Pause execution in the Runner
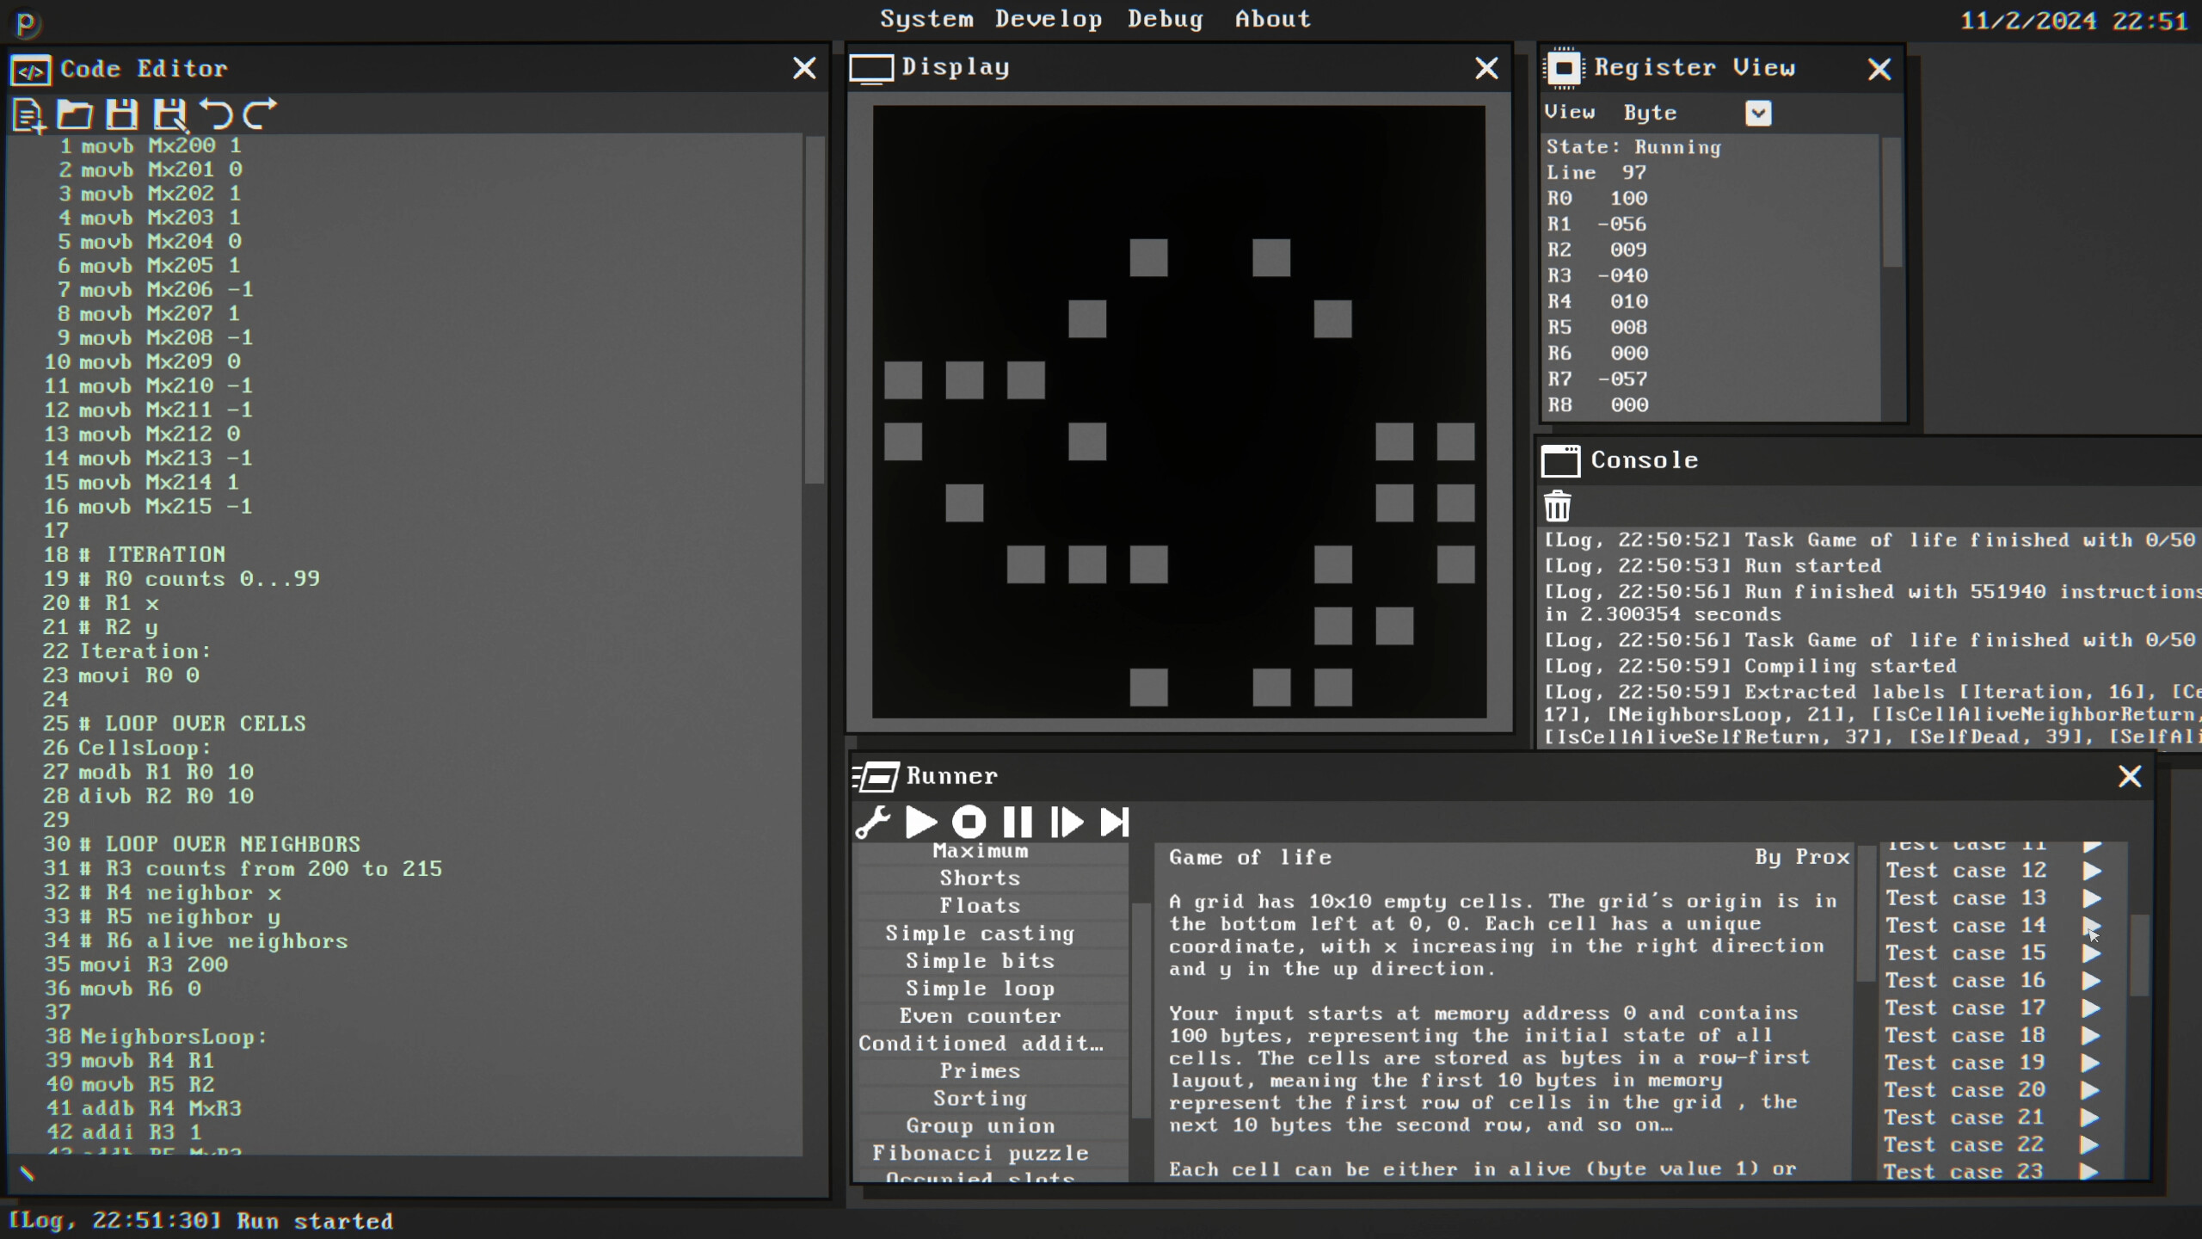Screen dimensions: 2202x1239 coord(1018,823)
